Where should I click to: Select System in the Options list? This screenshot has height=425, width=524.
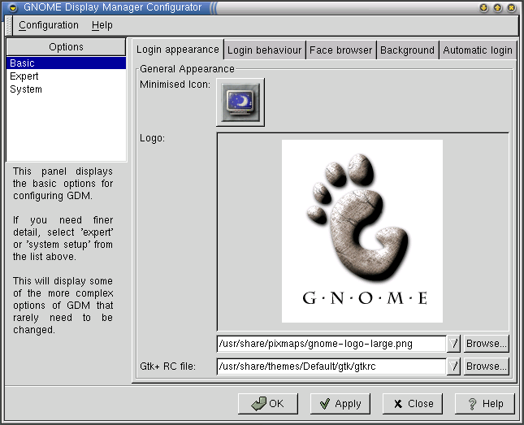point(66,89)
